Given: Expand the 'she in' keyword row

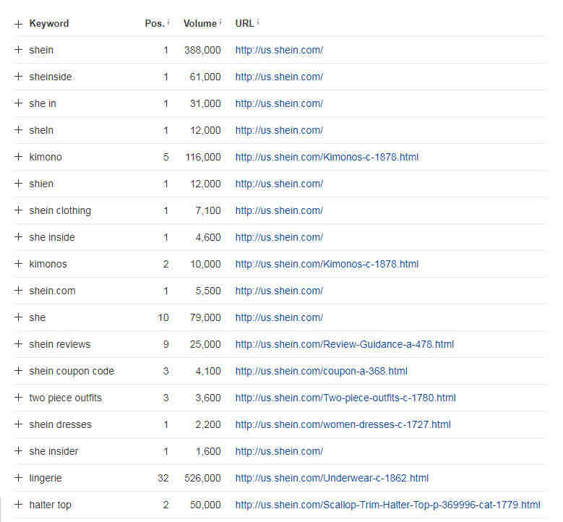Looking at the screenshot, I should point(18,103).
